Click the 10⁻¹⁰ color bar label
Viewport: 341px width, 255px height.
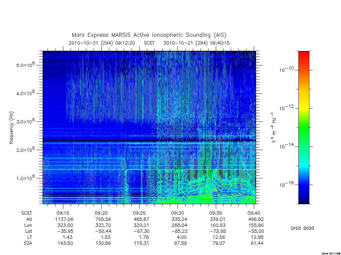coord(286,69)
